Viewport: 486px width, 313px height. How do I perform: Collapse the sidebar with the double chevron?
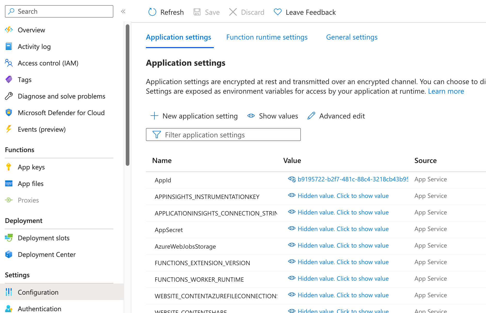(123, 11)
